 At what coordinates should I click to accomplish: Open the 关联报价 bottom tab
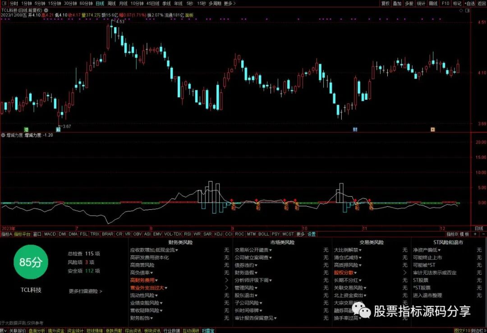[x=18, y=330]
